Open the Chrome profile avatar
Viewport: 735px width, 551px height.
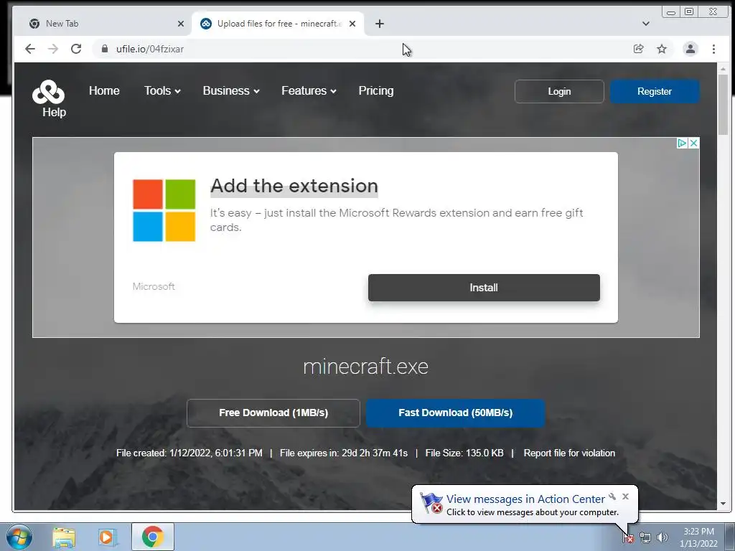690,49
